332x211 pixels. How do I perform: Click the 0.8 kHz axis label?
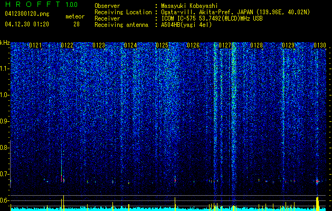coord(5,148)
